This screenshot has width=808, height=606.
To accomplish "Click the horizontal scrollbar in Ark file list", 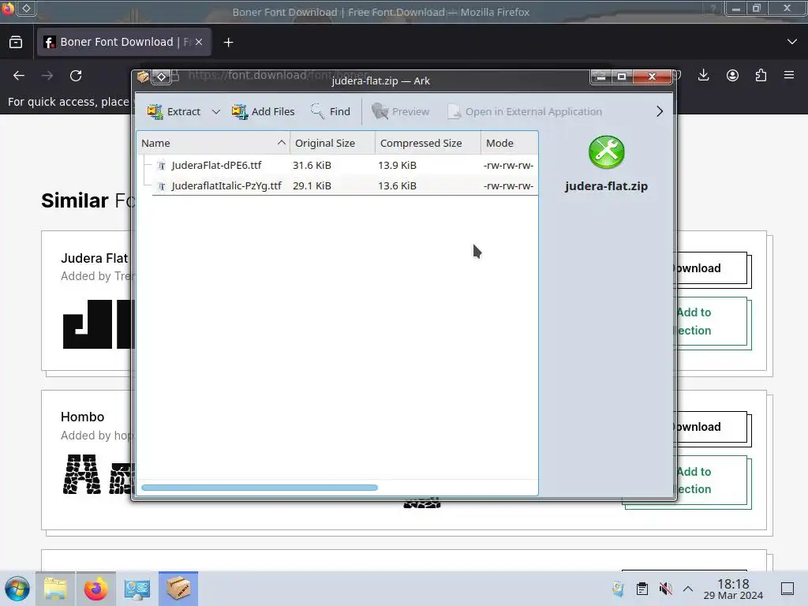I will pyautogui.click(x=259, y=488).
